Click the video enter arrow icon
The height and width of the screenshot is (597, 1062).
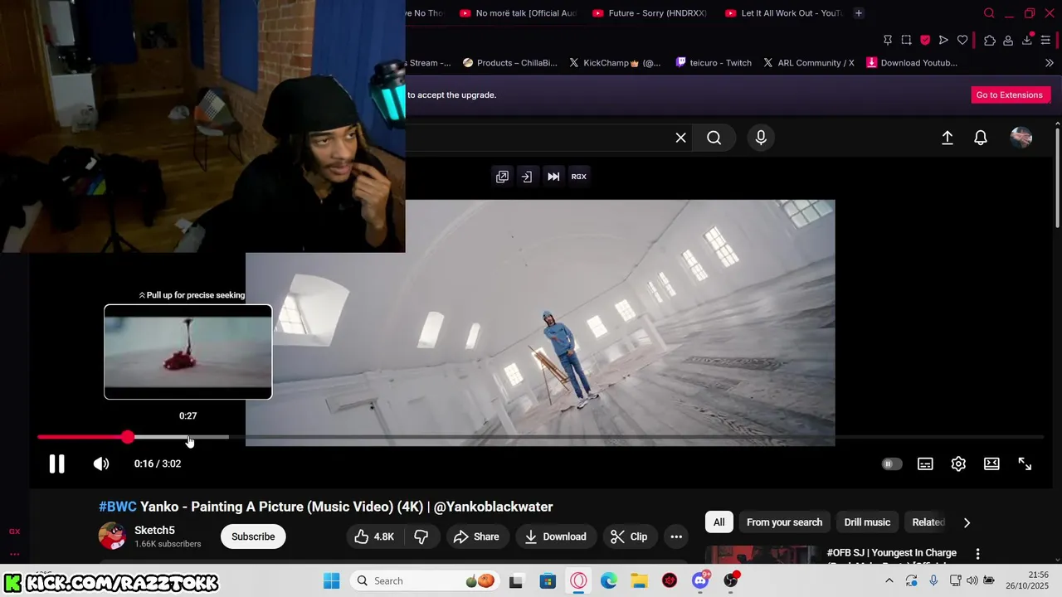pos(527,177)
